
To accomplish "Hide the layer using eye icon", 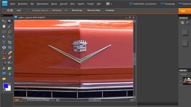I will click(x=180, y=81).
